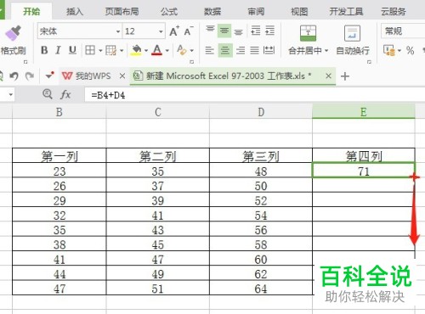Screen dimensions: 425x314
Task: Close the 我的WPS tab
Action: (122, 76)
